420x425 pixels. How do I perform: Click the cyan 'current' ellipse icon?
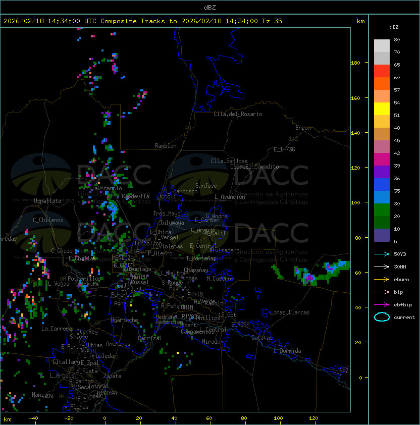(382, 317)
